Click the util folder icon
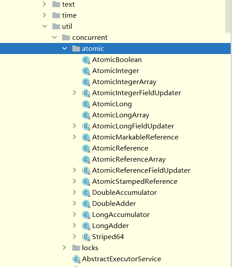Screen dimensions: 232x267 pyautogui.click(x=56, y=27)
